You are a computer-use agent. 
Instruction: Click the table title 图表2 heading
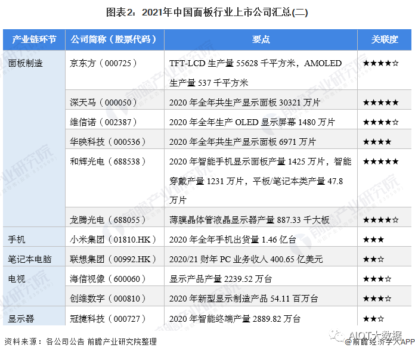point(207,12)
